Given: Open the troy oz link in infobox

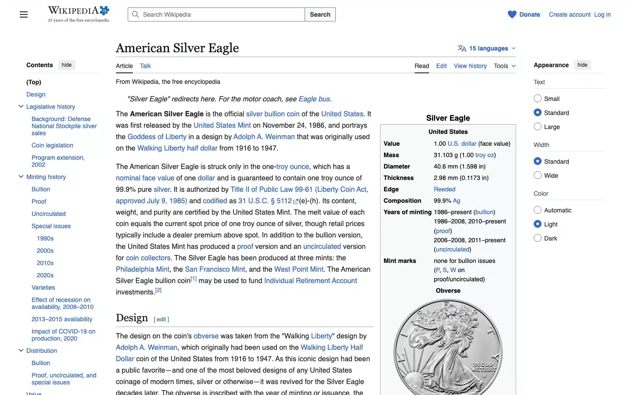Looking at the screenshot, I should point(485,155).
